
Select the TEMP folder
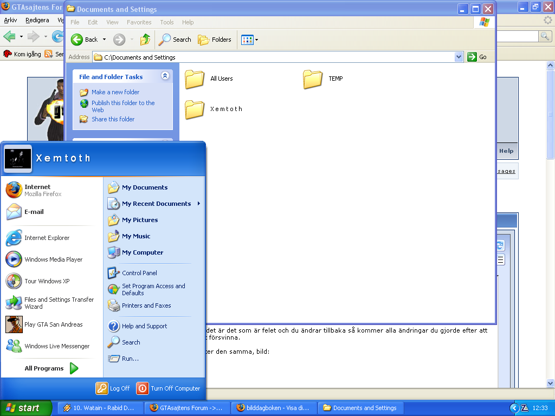(x=323, y=79)
